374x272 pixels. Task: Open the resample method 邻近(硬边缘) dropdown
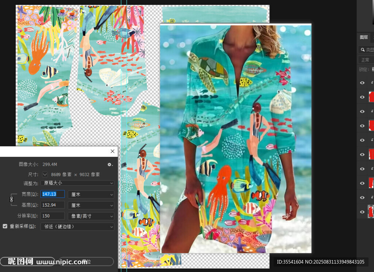coord(77,226)
